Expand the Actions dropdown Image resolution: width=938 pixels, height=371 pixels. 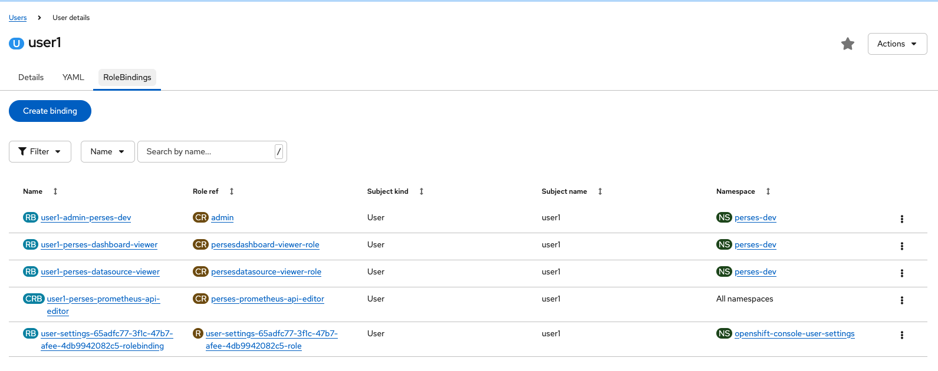pos(897,44)
